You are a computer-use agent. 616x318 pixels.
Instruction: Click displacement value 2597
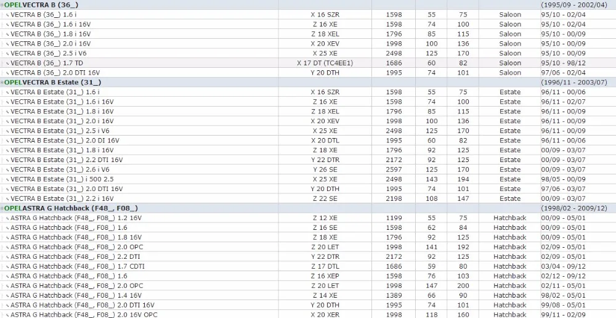[394, 169]
